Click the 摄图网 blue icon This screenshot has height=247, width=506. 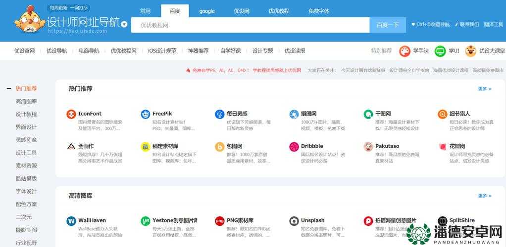[x=294, y=114]
